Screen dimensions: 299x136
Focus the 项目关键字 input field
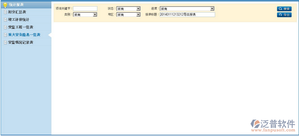[85, 9]
